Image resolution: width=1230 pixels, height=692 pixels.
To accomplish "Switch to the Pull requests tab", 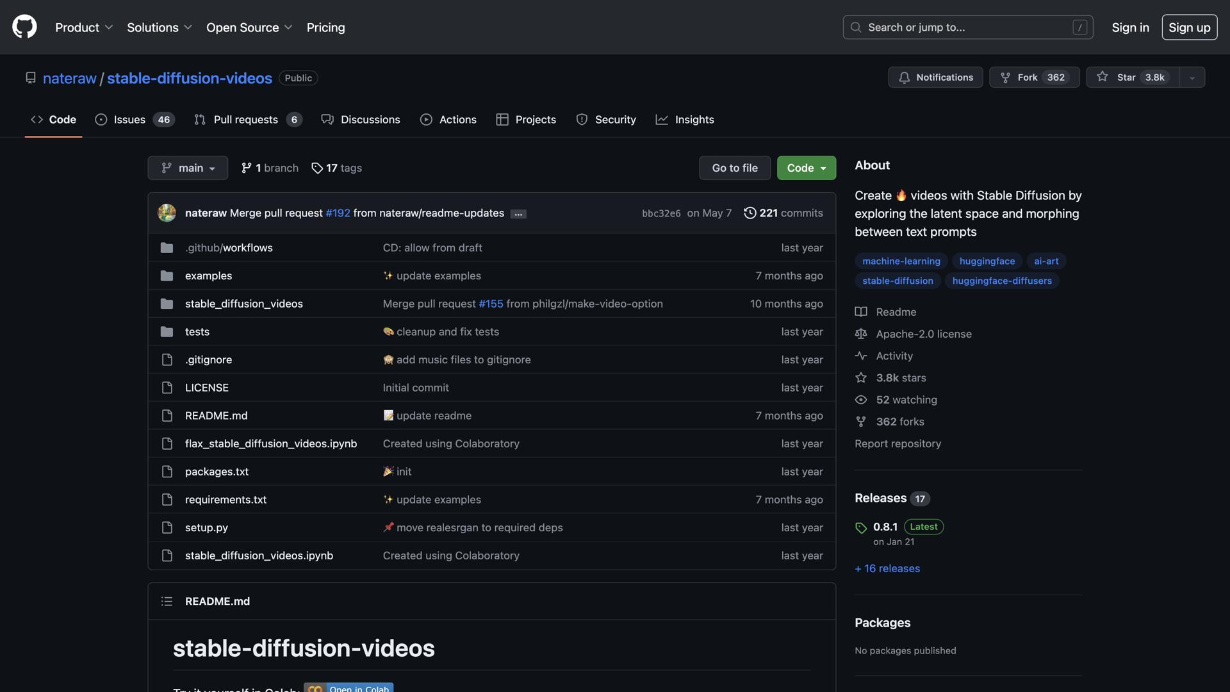I will tap(245, 119).
